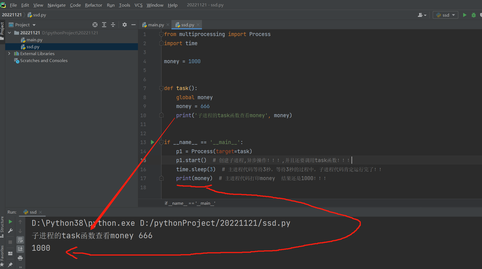Select Scratches and Consoles
The height and width of the screenshot is (269, 482).
pos(44,60)
